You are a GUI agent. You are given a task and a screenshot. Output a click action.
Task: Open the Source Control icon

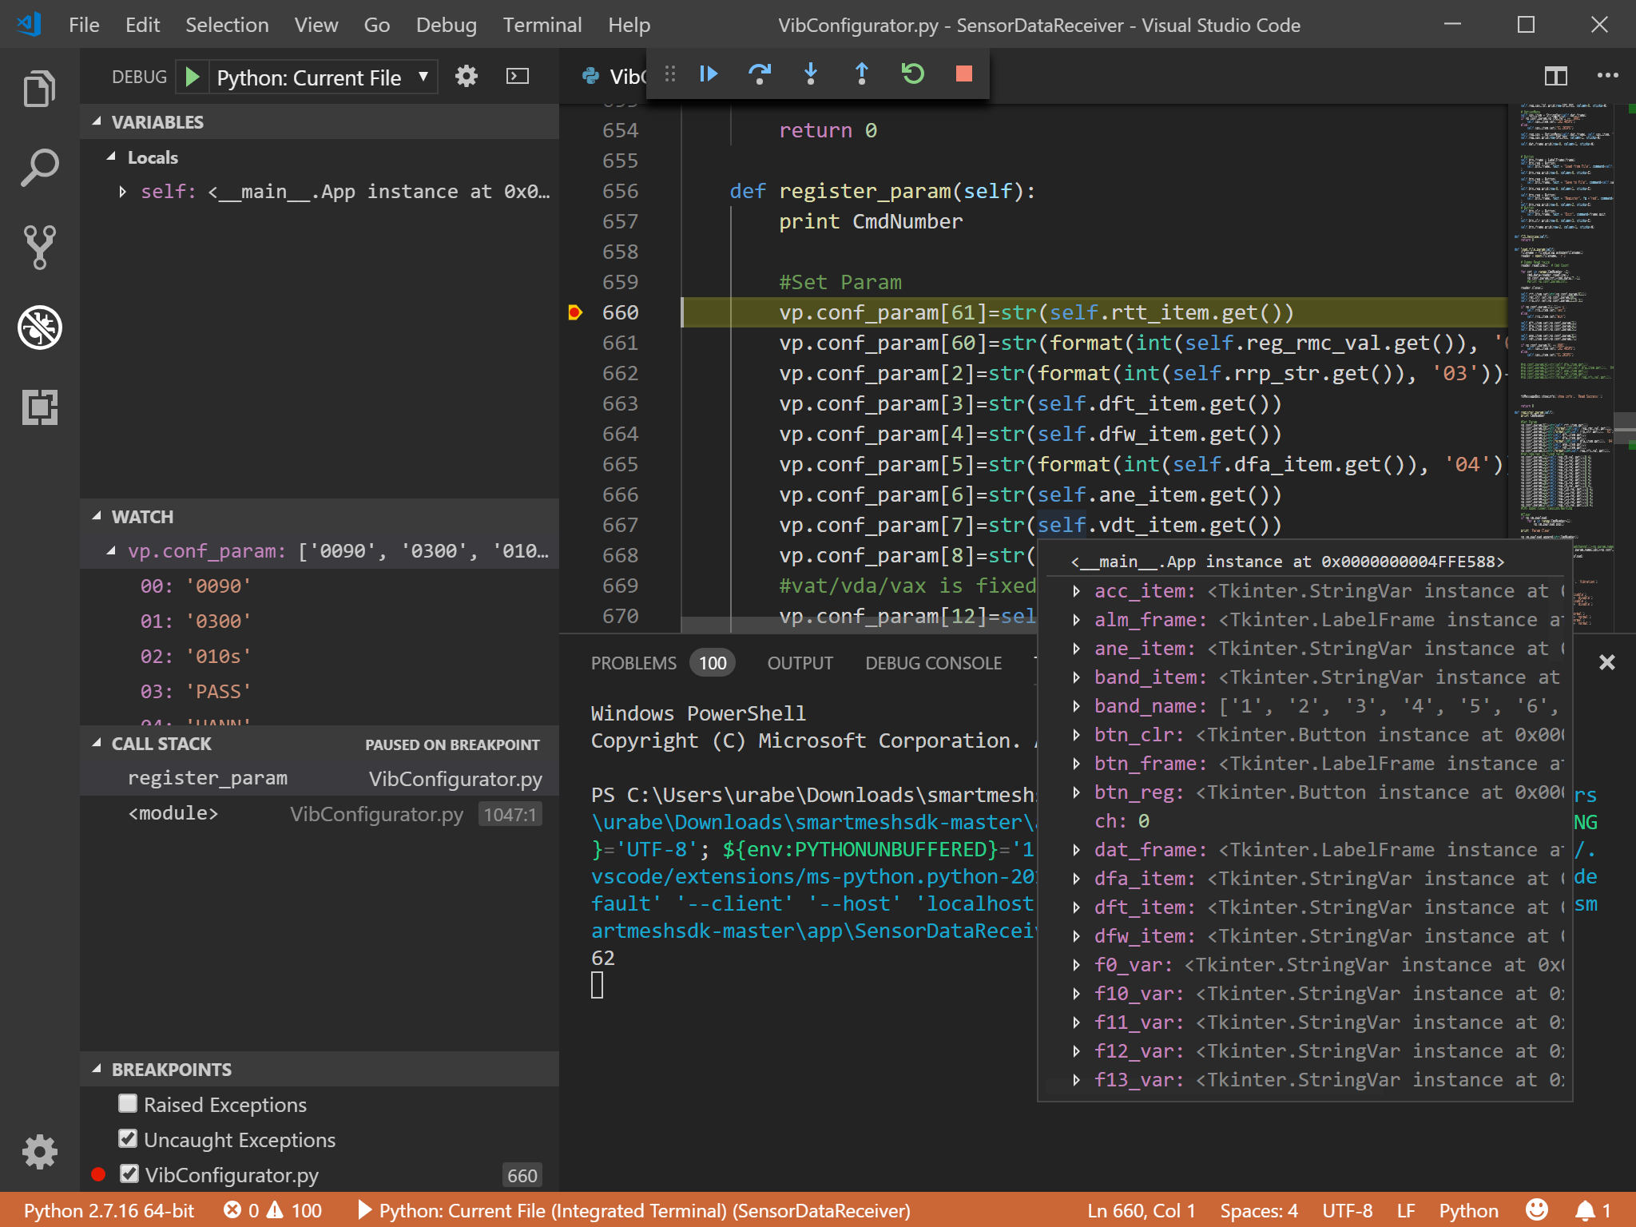39,248
